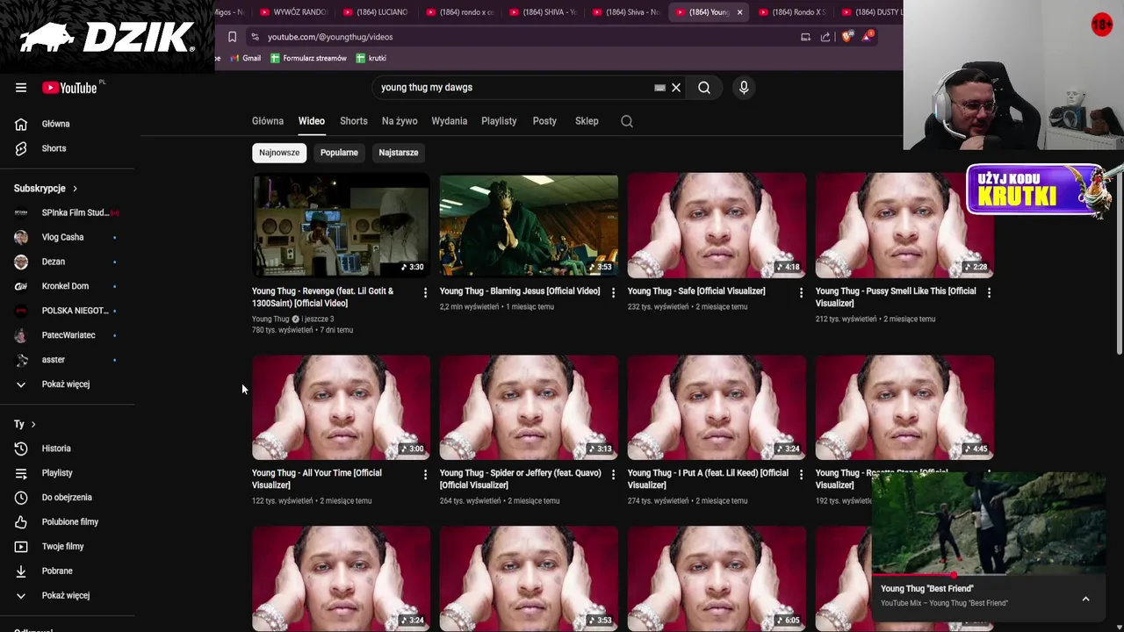Viewport: 1124px width, 632px height.
Task: Open options for I Put A video
Action: [x=801, y=474]
